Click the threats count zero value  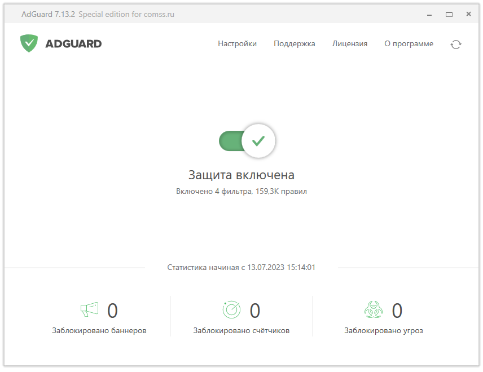[x=397, y=311]
